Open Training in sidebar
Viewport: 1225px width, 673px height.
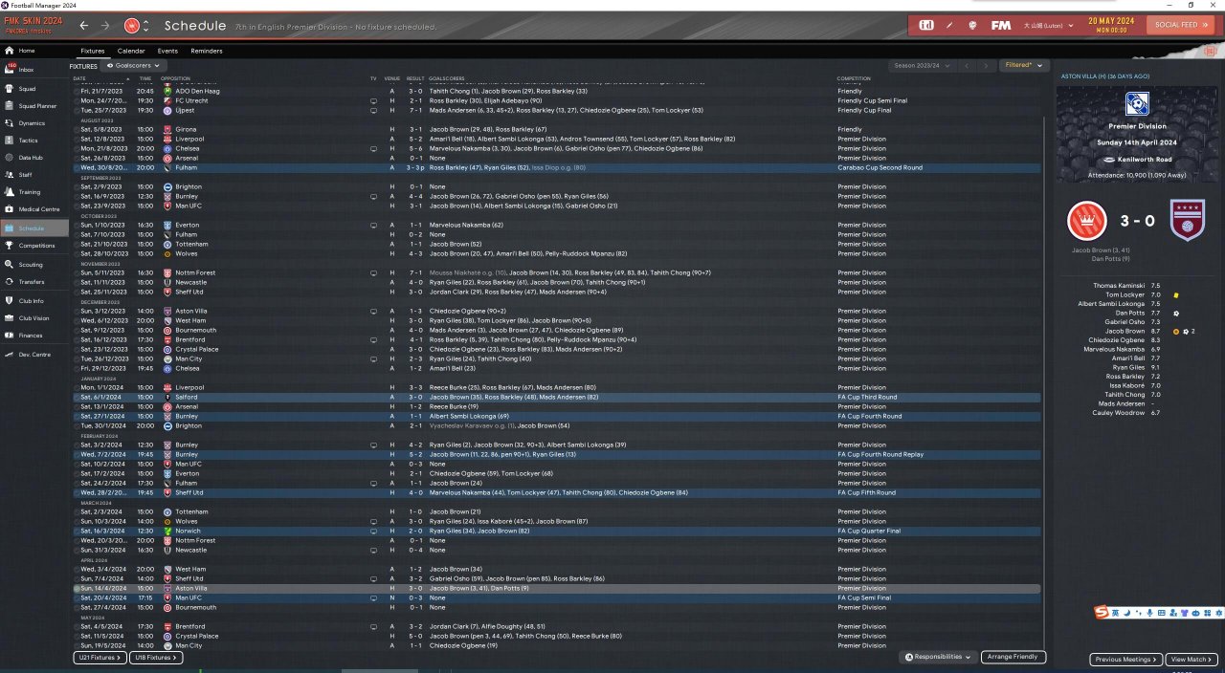click(x=34, y=192)
